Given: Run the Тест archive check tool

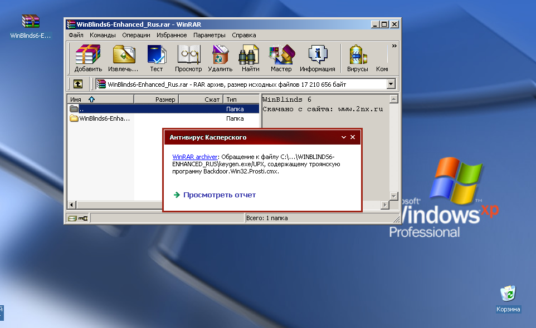Looking at the screenshot, I should [156, 58].
